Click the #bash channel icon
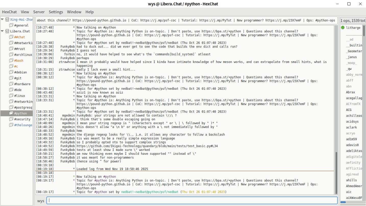The image size is (366, 206). (x=11, y=61)
